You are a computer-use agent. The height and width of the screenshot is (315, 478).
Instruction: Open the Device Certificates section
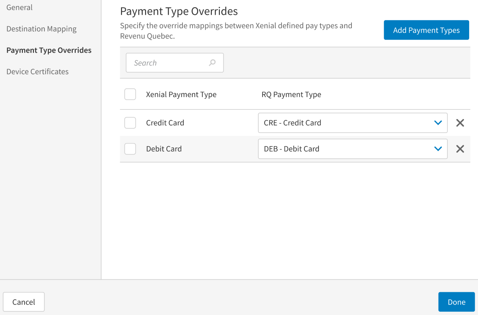pyautogui.click(x=37, y=71)
